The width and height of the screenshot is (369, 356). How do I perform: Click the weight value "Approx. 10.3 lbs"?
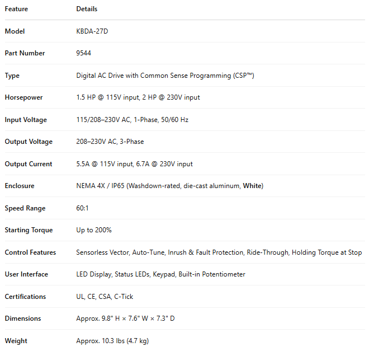click(112, 341)
